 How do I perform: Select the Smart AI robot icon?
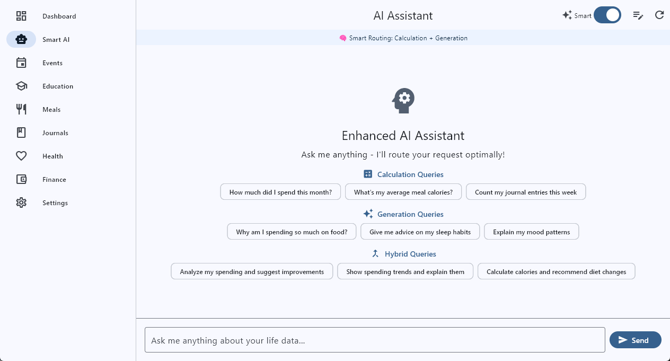pos(21,39)
